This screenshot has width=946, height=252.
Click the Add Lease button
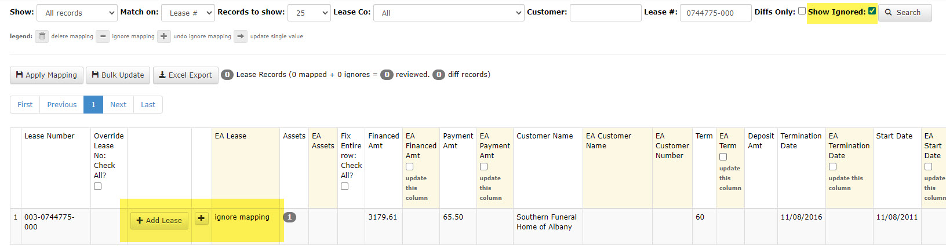[x=159, y=221]
